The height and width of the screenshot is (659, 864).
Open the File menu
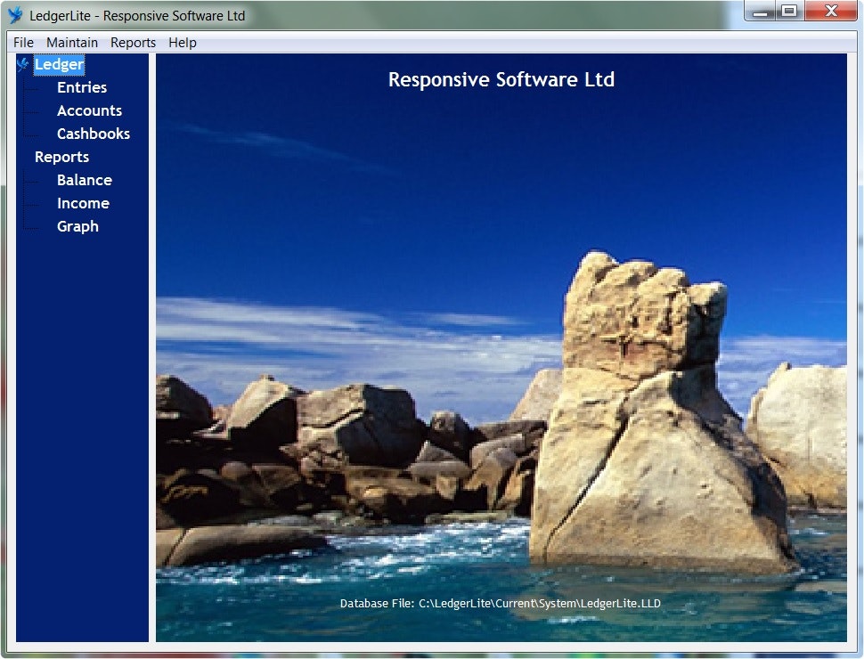22,42
